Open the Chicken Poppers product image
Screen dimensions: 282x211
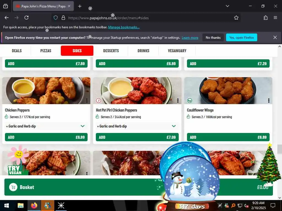click(x=46, y=91)
